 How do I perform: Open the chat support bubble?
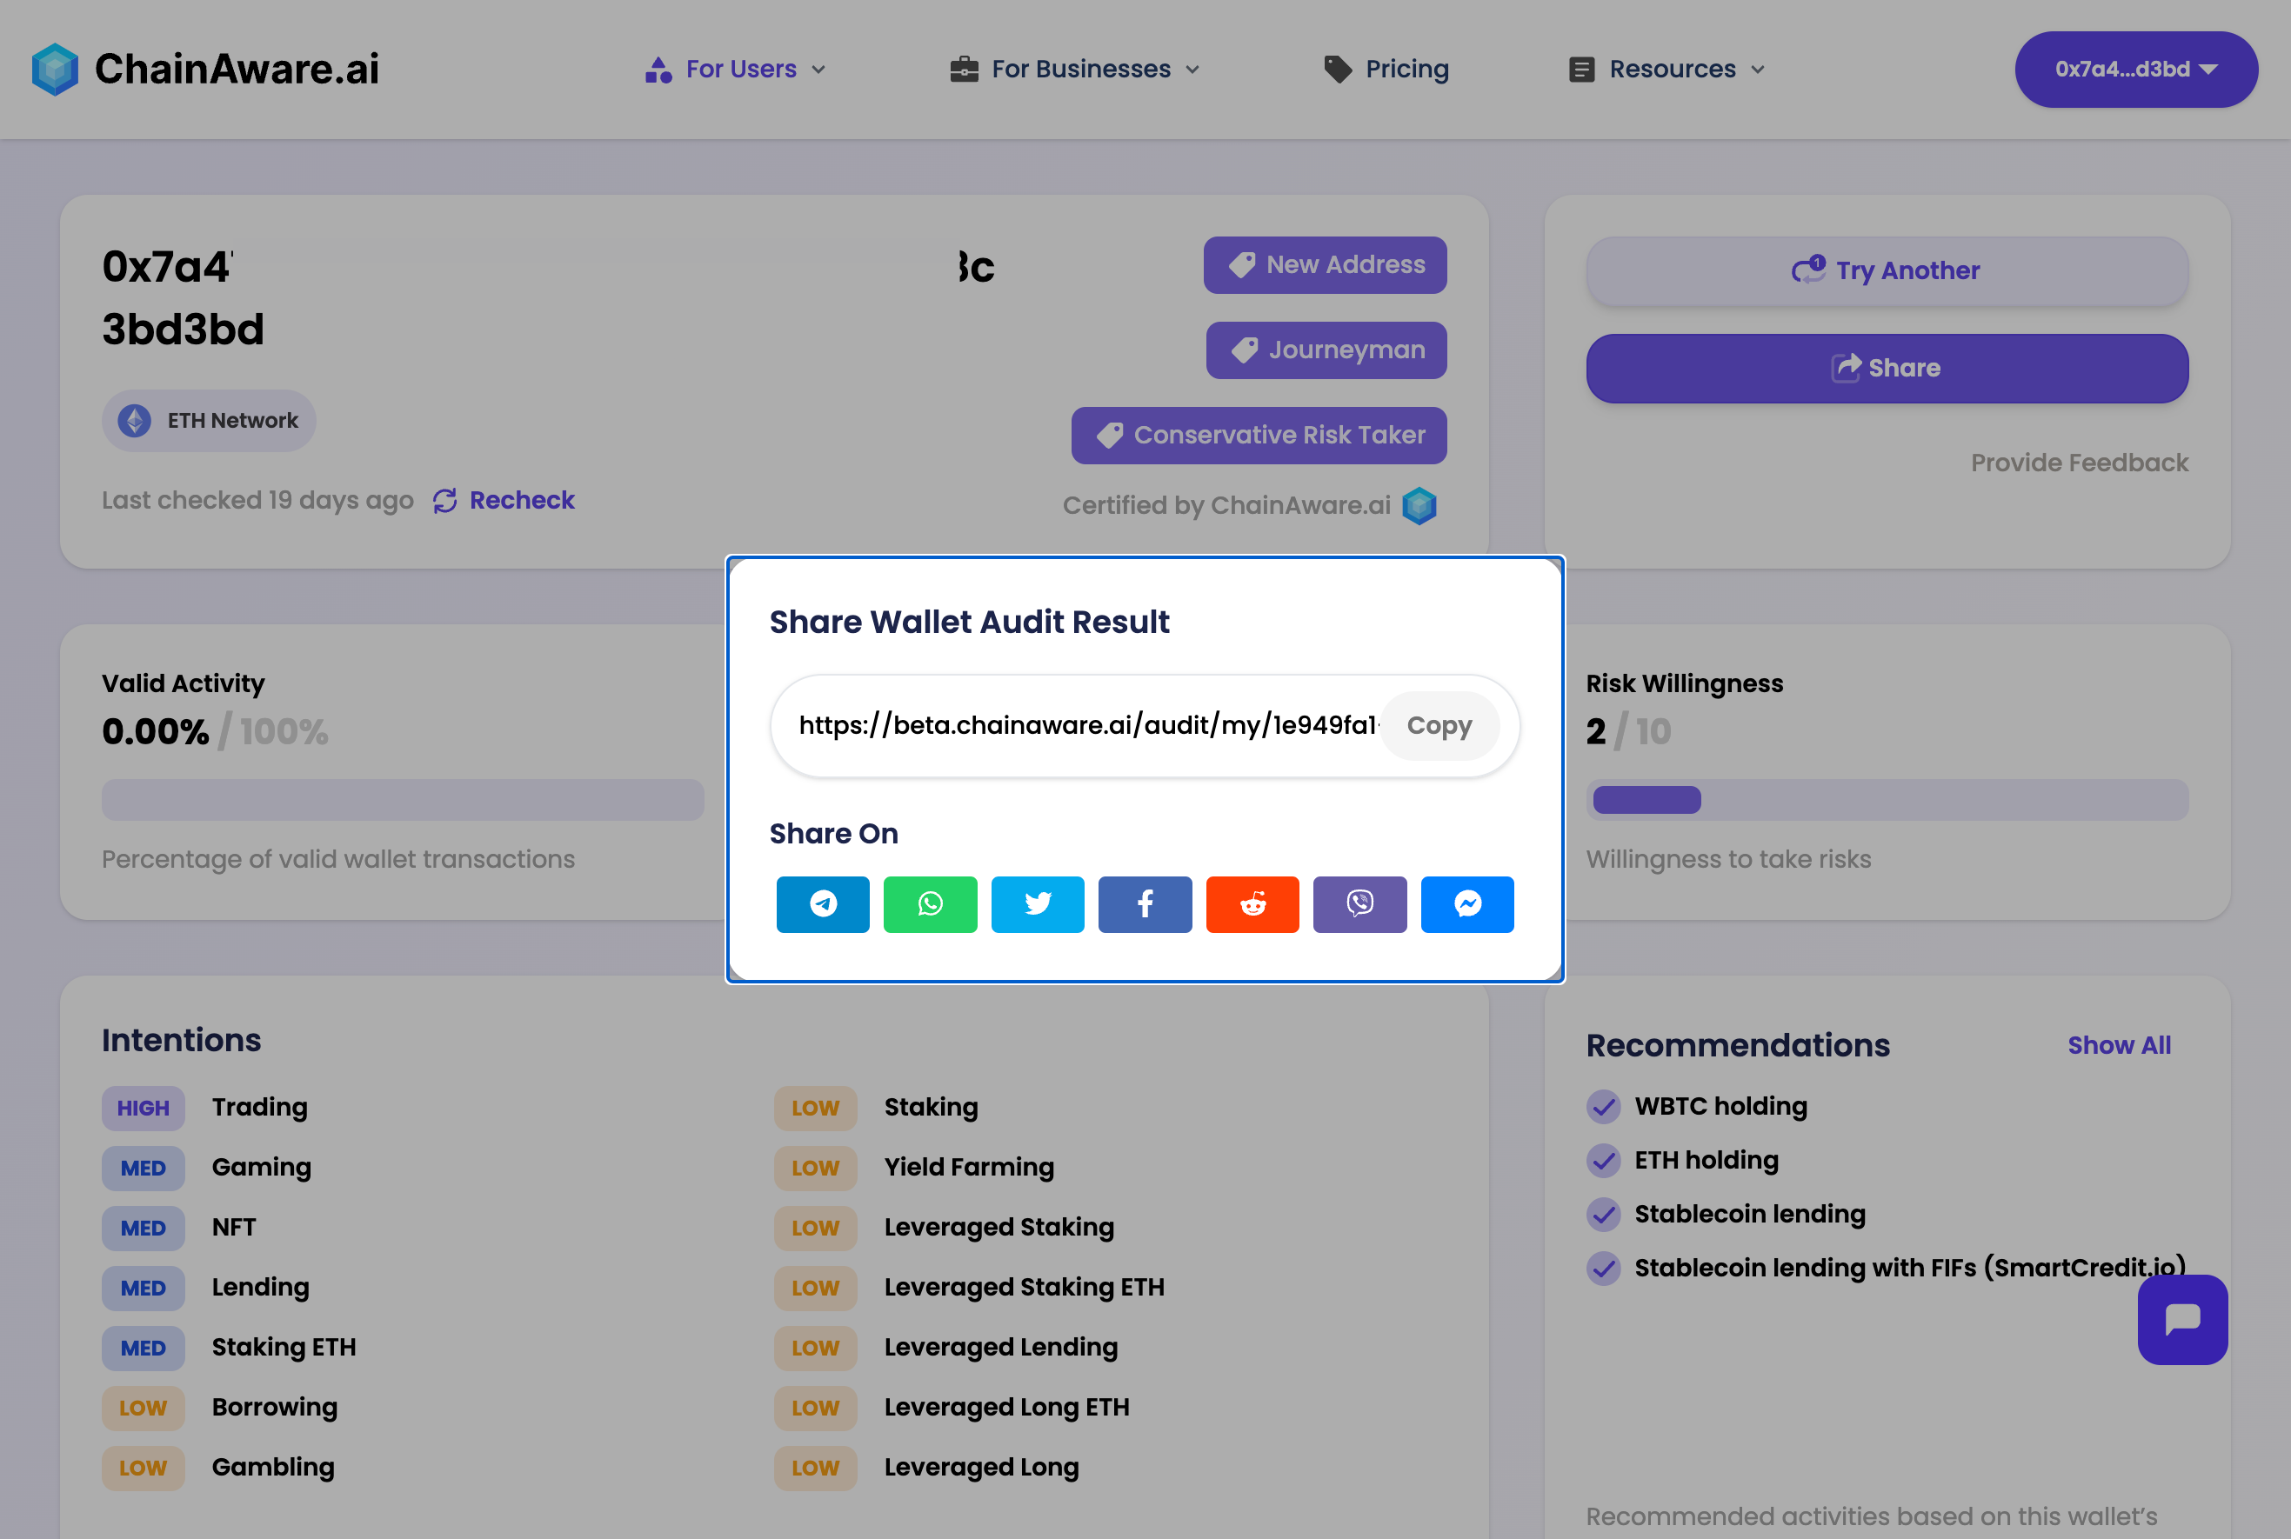[2182, 1319]
